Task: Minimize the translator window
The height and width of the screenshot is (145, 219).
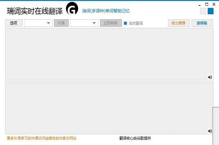Action: (x=199, y=5)
